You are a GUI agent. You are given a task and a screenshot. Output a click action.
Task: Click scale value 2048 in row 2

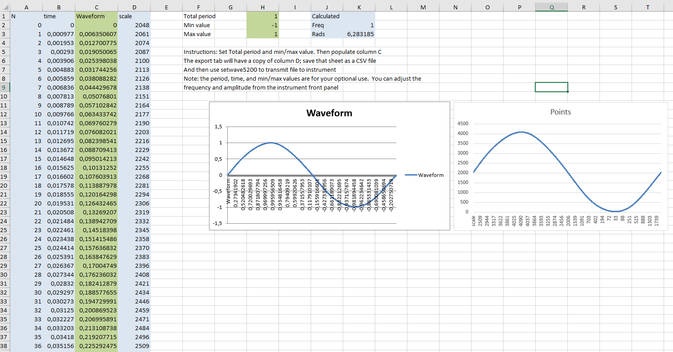(134, 25)
